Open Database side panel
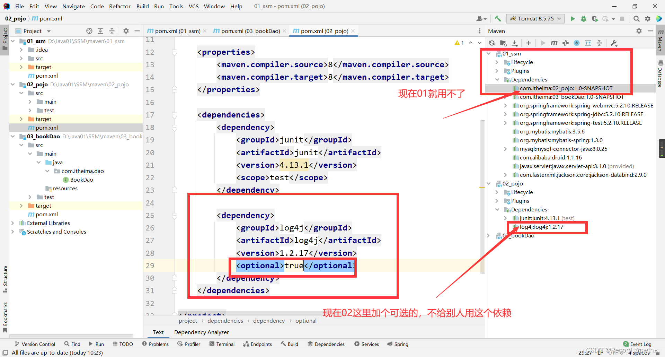665x357 pixels. coord(660,73)
